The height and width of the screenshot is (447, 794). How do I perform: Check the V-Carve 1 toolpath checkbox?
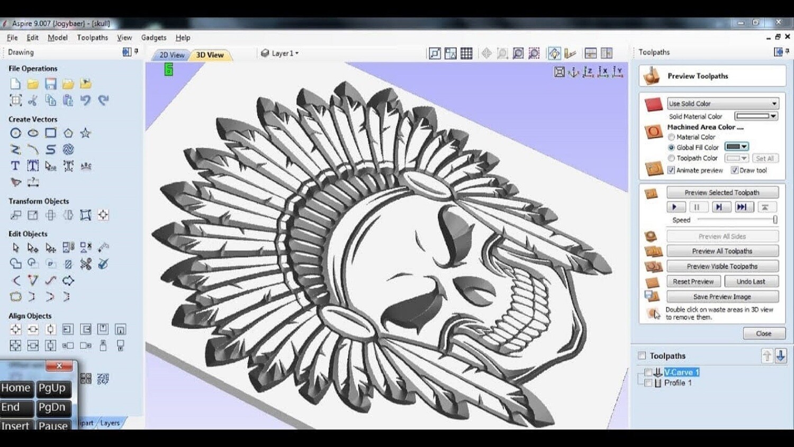pos(648,372)
